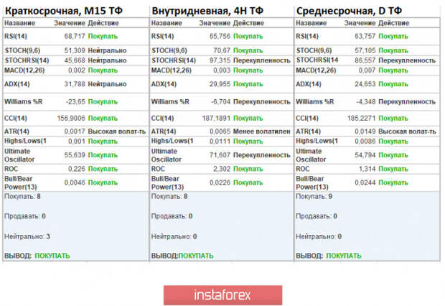Screen dimensions: 445x306
Task: Click the instaforex logo banner
Action: [222, 295]
